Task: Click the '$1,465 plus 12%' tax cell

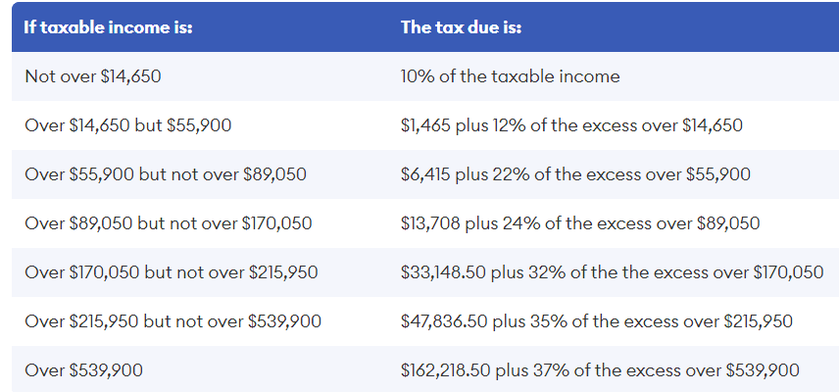Action: (x=571, y=125)
